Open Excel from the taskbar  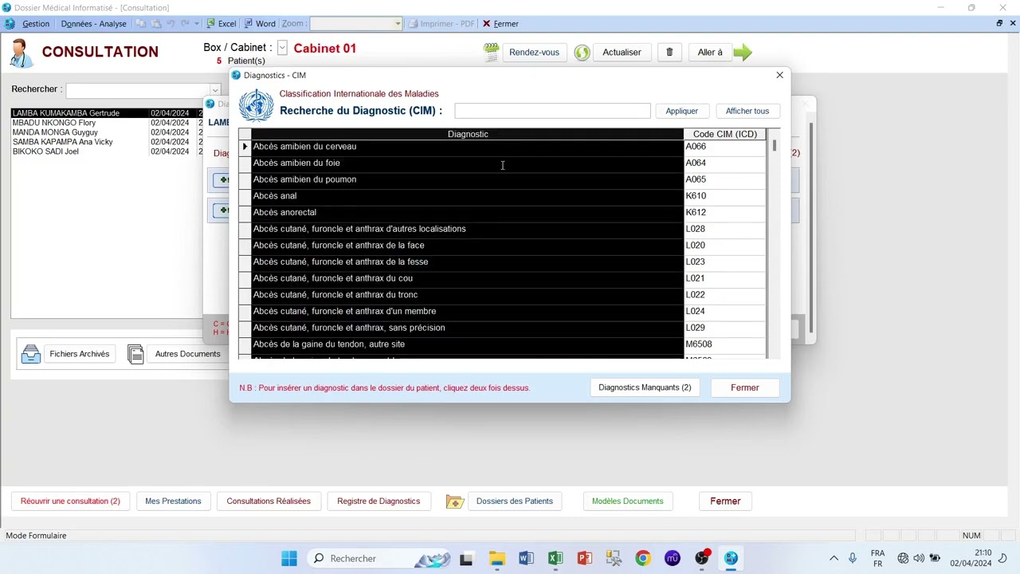[555, 558]
